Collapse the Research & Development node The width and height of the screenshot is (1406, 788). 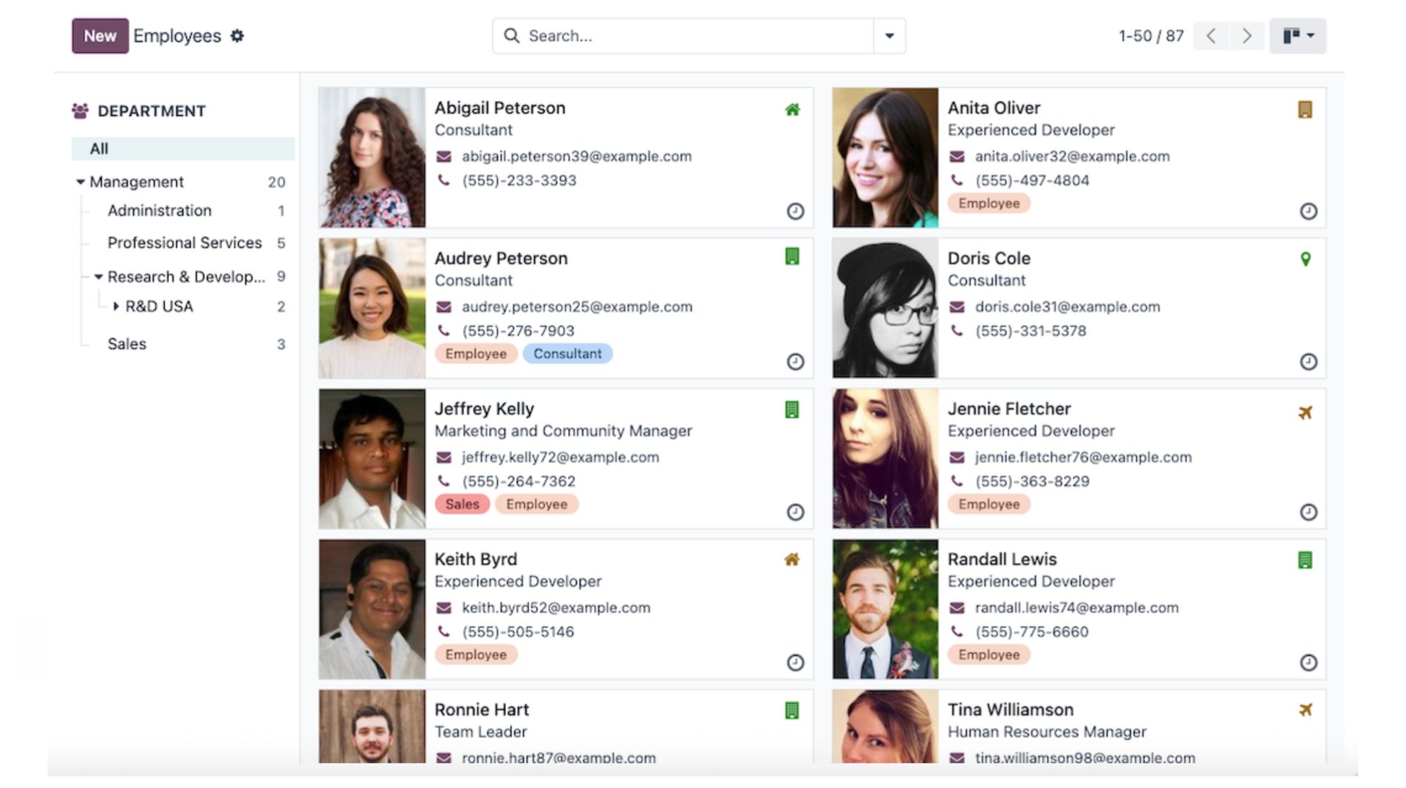pos(98,277)
